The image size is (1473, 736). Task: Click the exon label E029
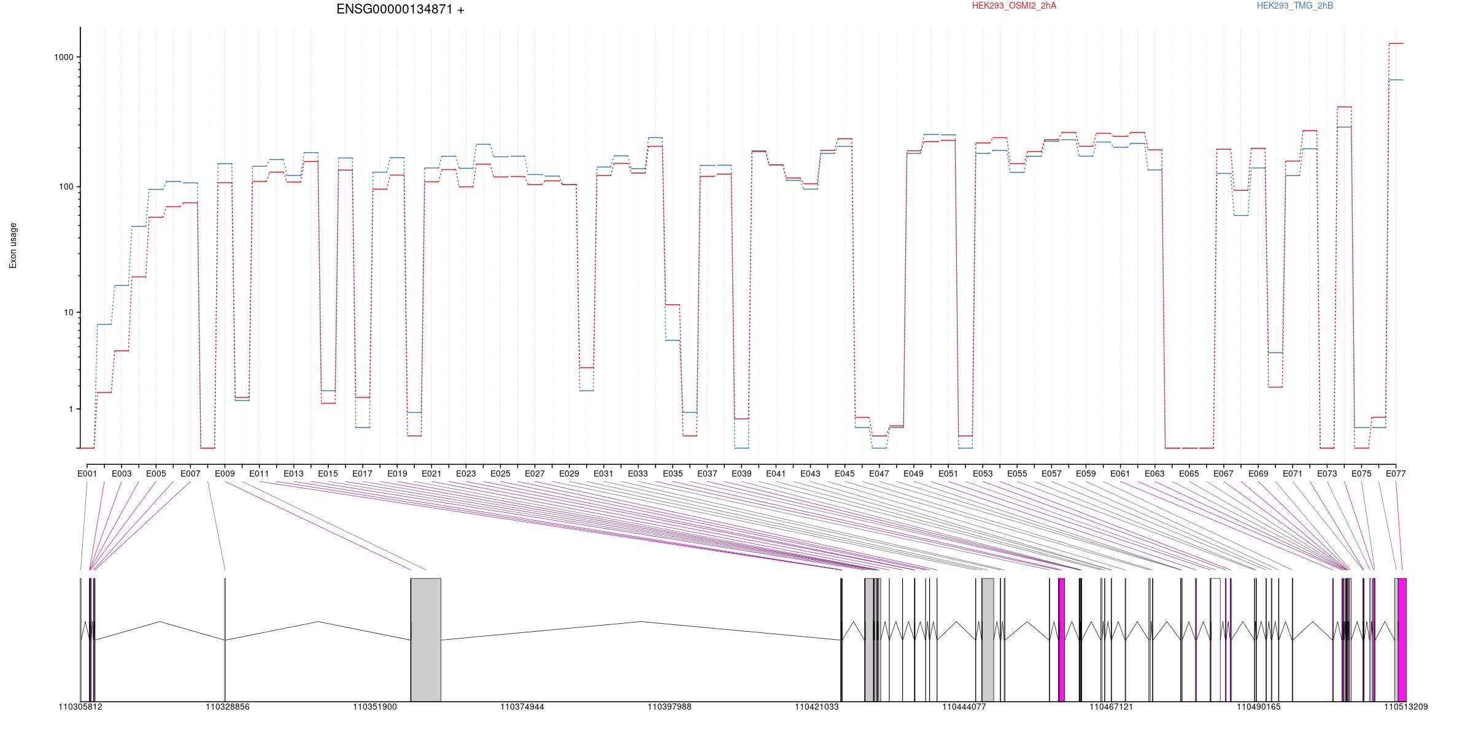[569, 473]
